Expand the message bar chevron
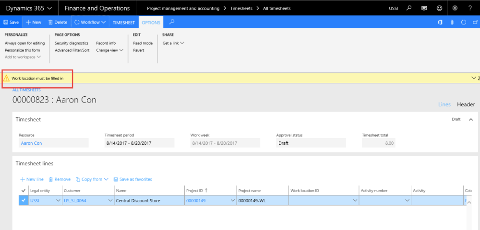Screen dimensions: 480x230 pyautogui.click(x=474, y=78)
